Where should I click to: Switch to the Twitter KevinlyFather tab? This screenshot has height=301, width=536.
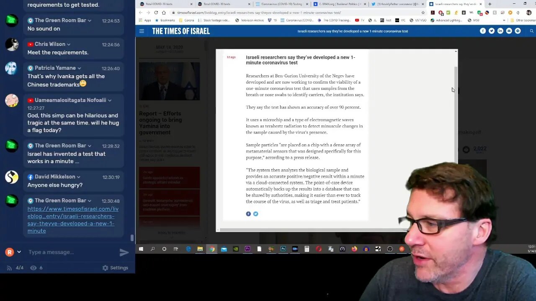tap(397, 4)
